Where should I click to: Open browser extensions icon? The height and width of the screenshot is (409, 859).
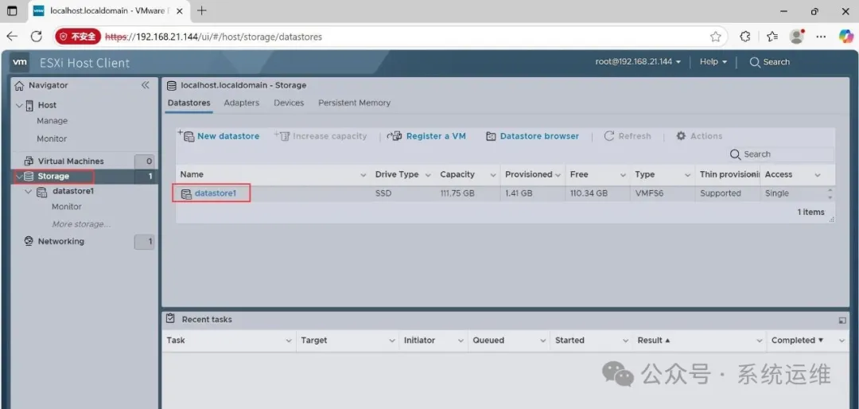(745, 37)
